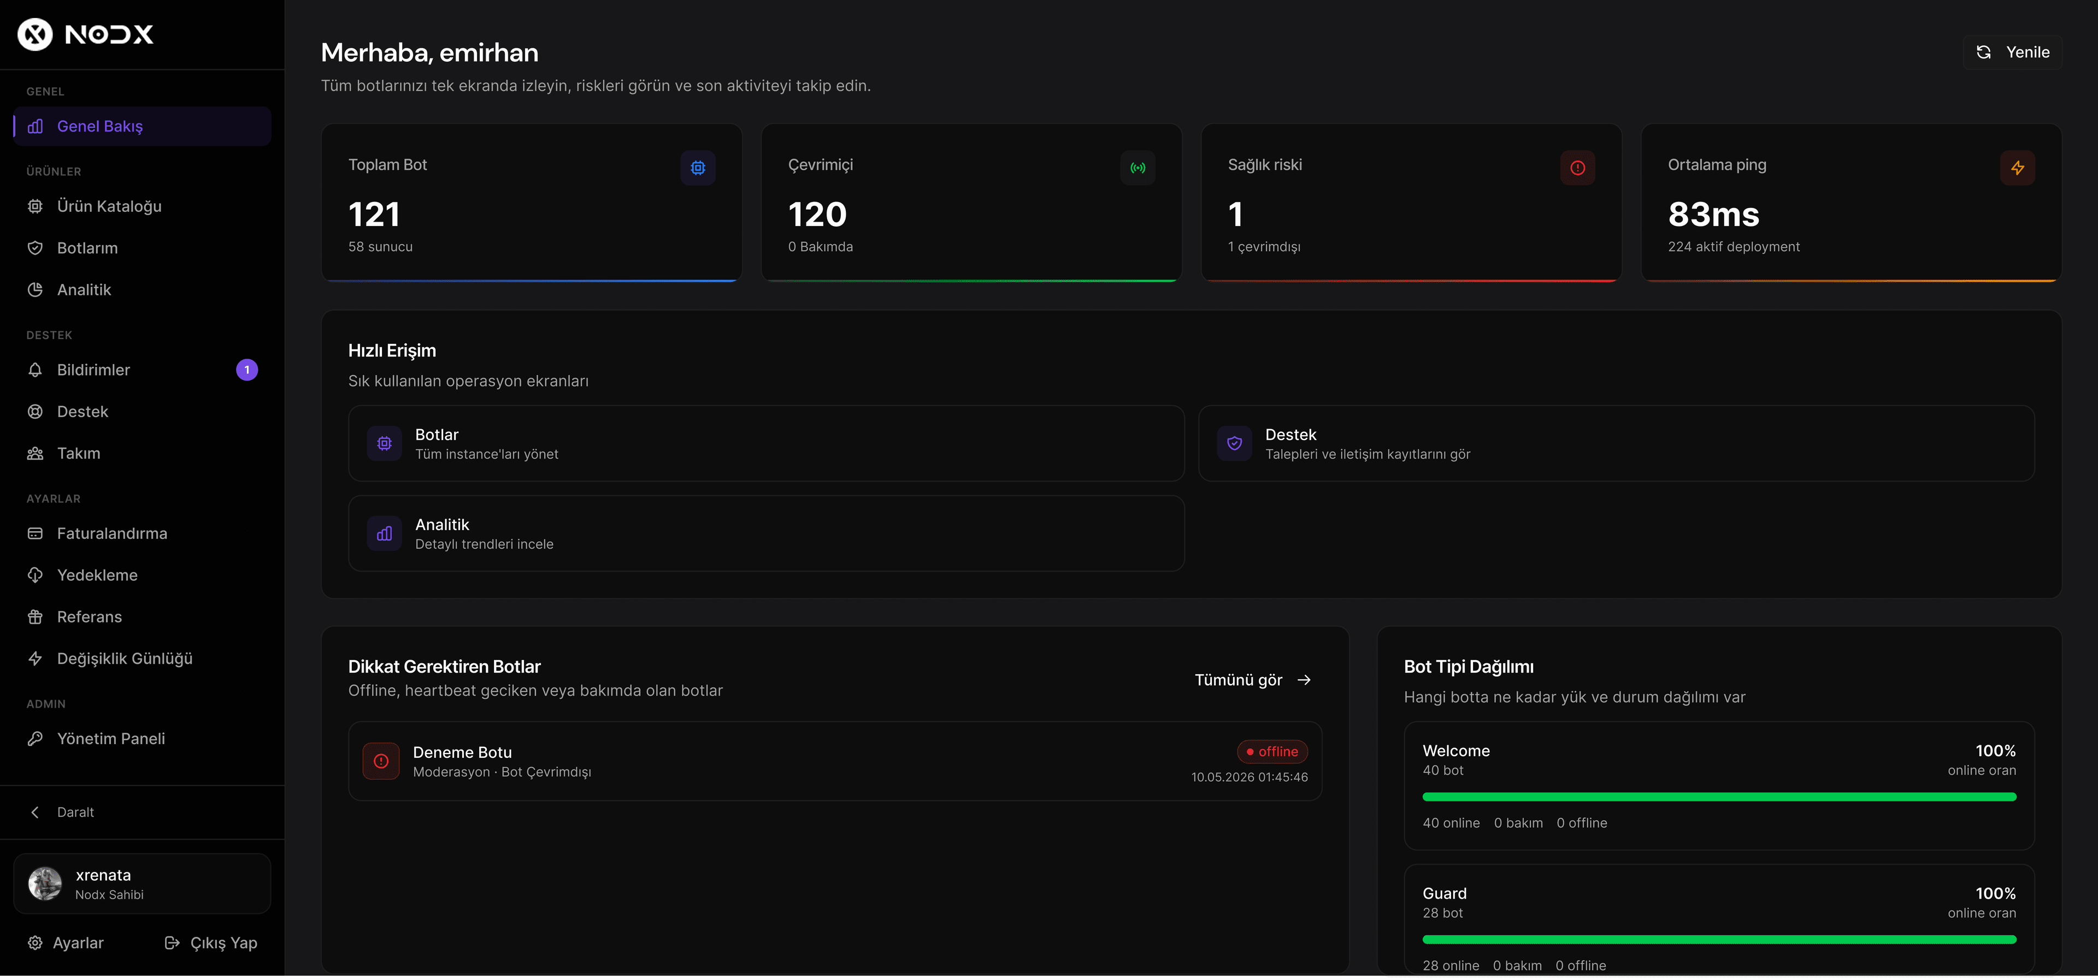Image resolution: width=2098 pixels, height=980 pixels.
Task: Open the Faturalandırma settings page
Action: tap(143, 534)
